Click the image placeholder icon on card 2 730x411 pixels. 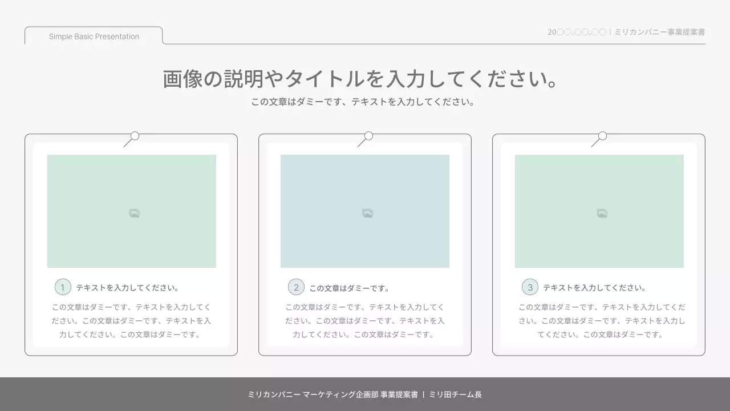click(x=366, y=212)
